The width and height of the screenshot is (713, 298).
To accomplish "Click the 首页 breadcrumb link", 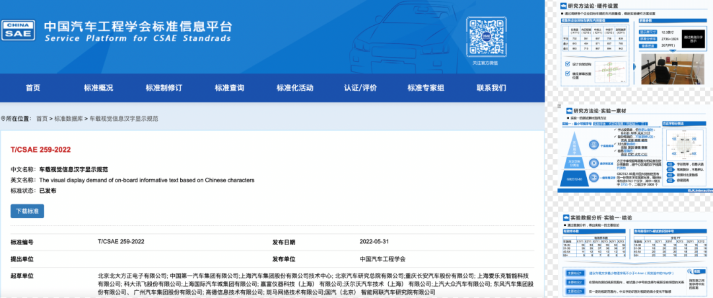I will click(x=42, y=119).
